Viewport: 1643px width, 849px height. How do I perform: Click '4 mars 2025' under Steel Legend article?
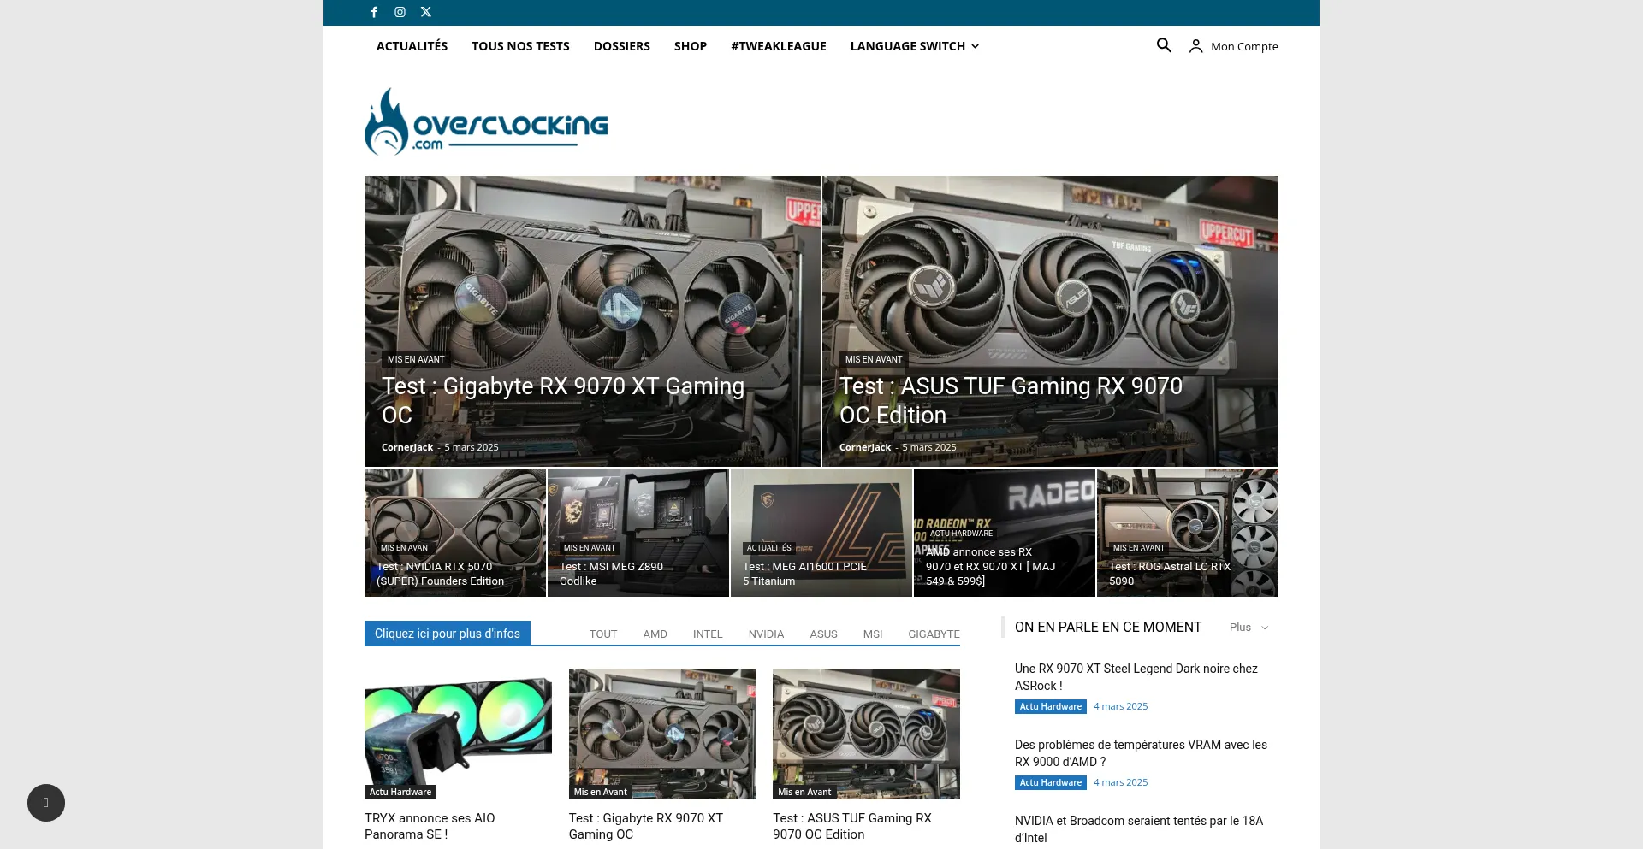[1121, 706]
